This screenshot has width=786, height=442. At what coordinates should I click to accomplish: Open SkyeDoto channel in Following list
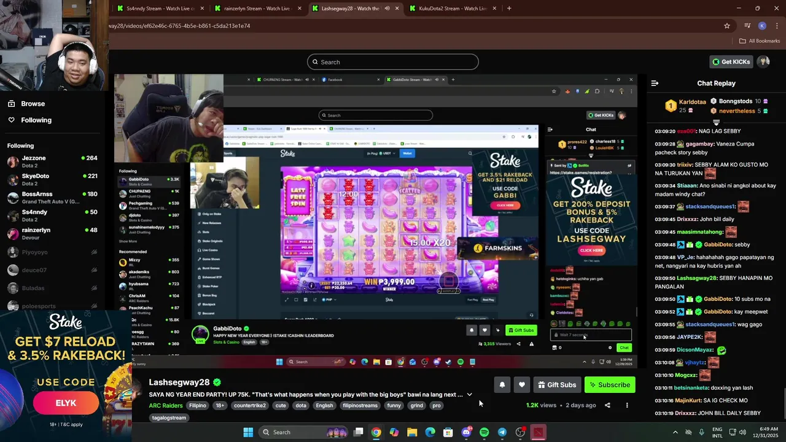[52, 180]
